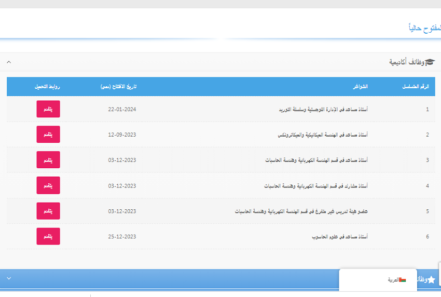Select the تاريخ الافتتاح column header

pos(118,86)
